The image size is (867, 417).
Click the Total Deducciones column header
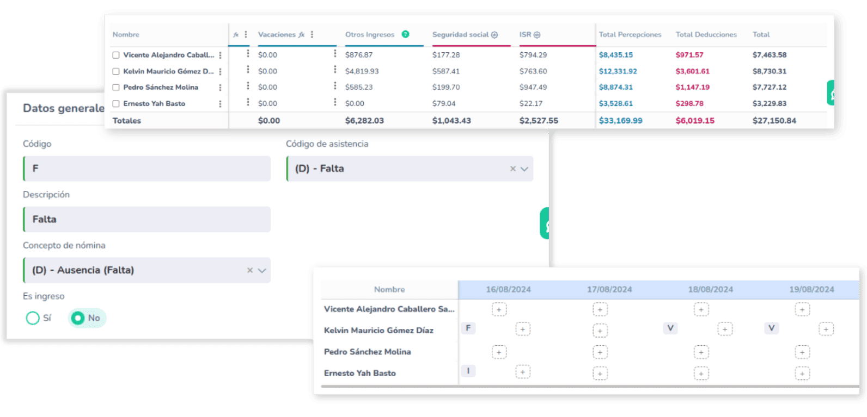point(706,34)
